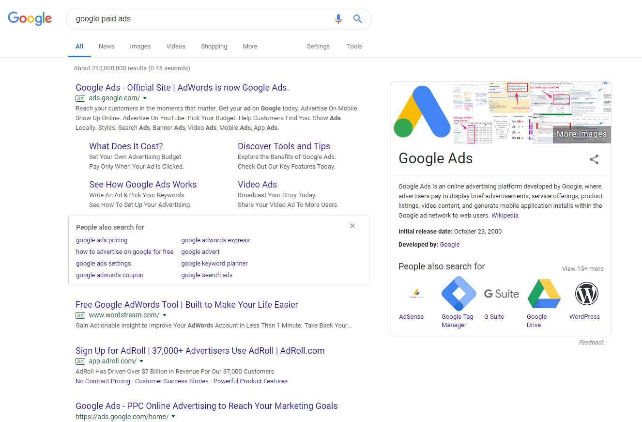
Task: Expand dropdown arrow next to ads.google.com/
Action: click(x=145, y=98)
